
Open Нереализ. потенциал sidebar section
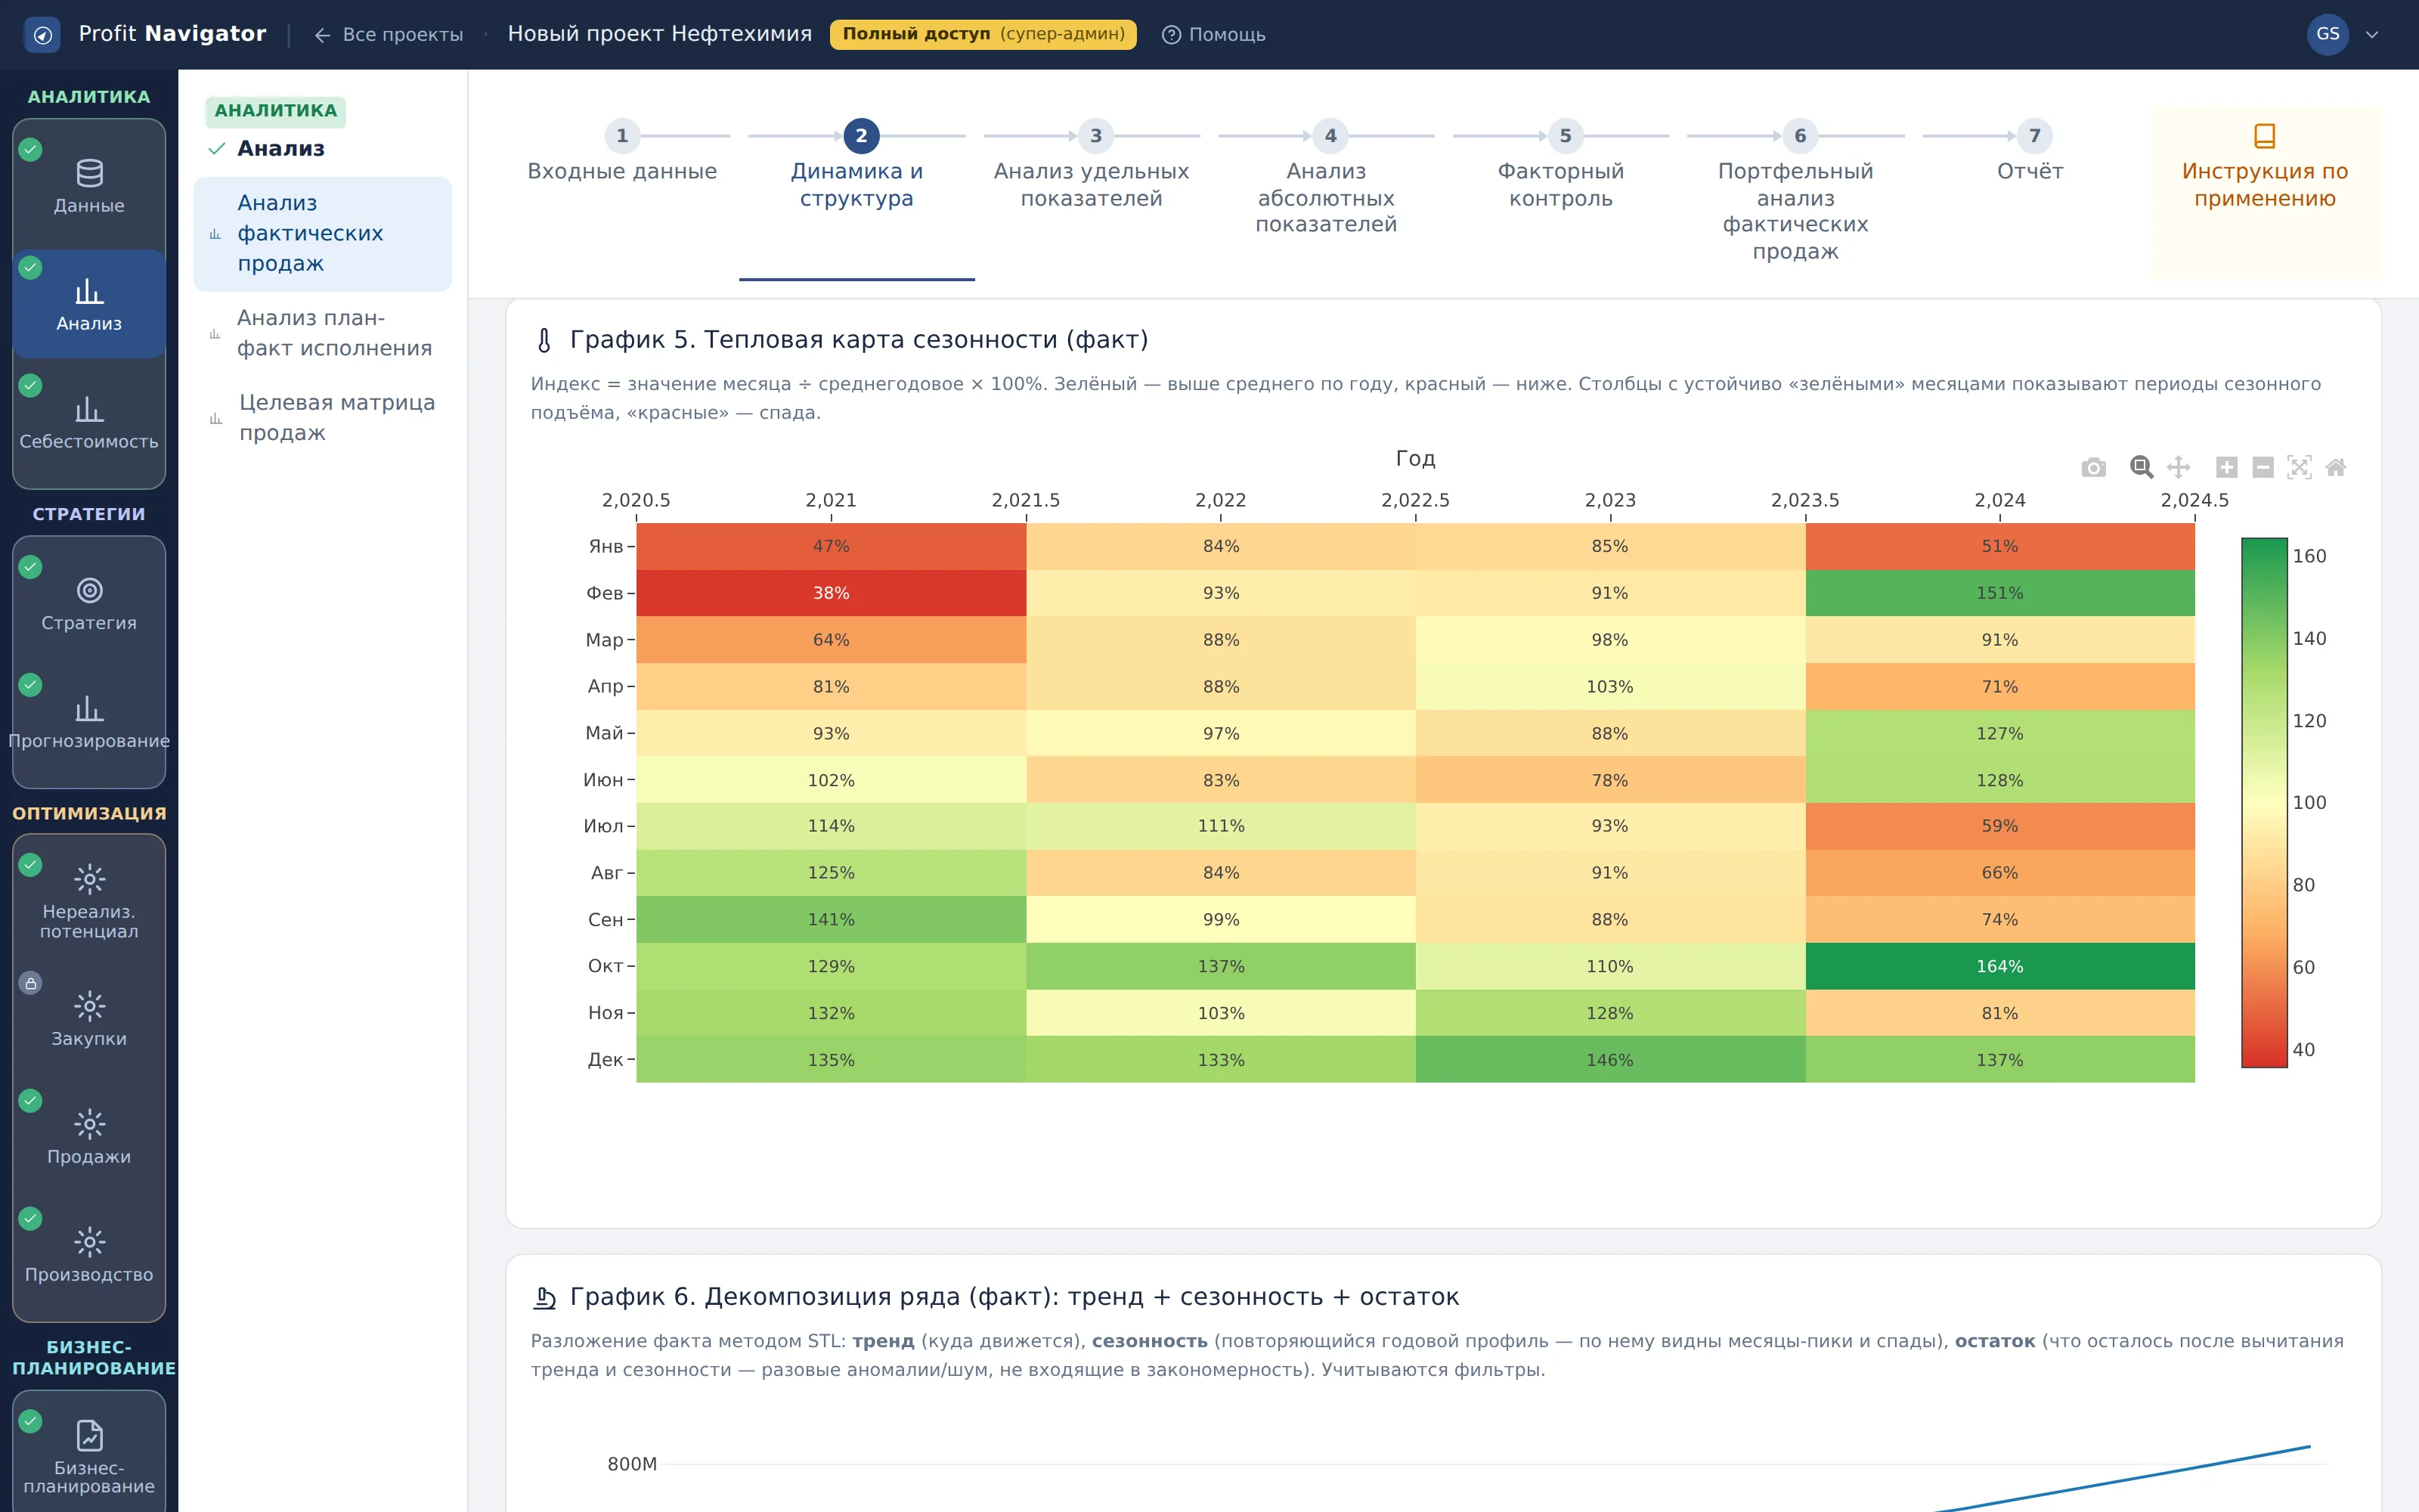[x=89, y=900]
